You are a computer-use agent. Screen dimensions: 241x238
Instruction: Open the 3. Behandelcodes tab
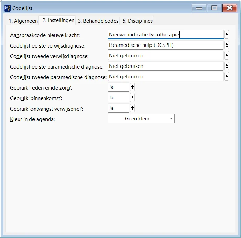point(98,21)
